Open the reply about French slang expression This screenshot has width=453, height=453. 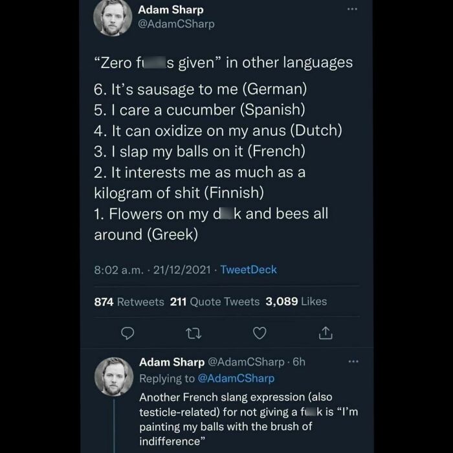click(x=239, y=419)
